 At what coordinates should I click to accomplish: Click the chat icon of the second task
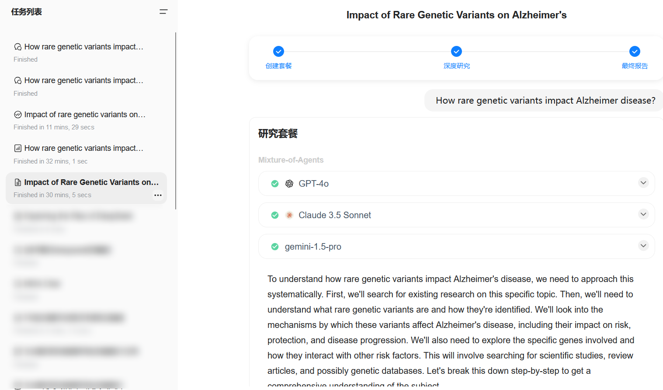click(x=18, y=80)
